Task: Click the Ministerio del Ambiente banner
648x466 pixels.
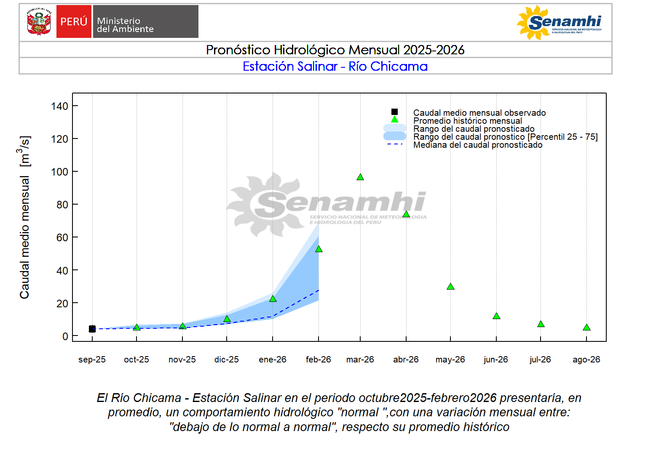Action: [x=145, y=21]
